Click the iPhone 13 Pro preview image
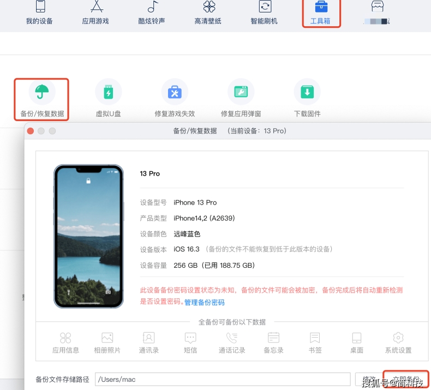The image size is (431, 390). pyautogui.click(x=88, y=236)
